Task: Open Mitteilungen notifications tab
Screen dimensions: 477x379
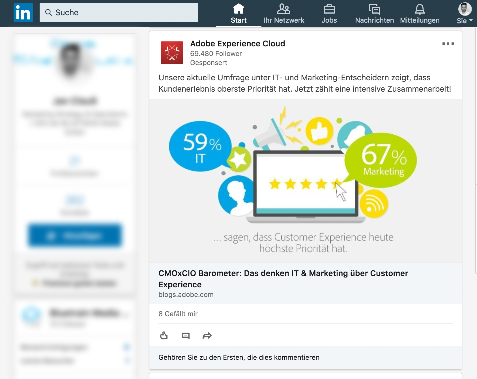Action: click(420, 14)
